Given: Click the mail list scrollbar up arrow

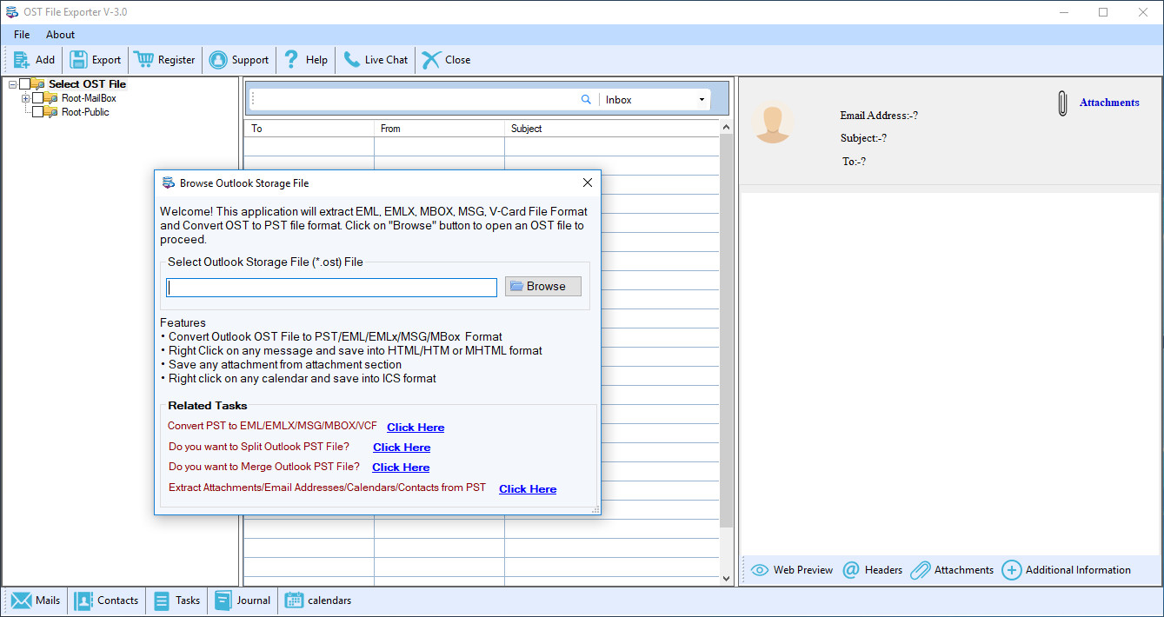Looking at the screenshot, I should coord(727,128).
